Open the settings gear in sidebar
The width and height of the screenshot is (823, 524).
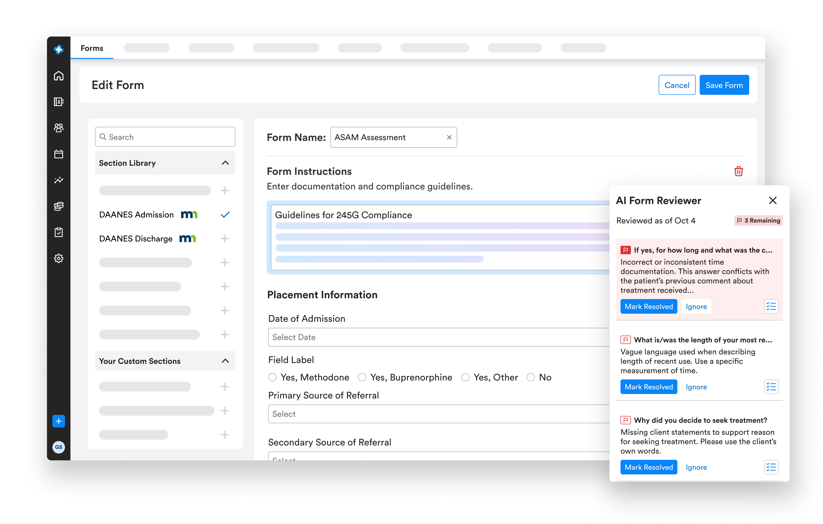(58, 258)
